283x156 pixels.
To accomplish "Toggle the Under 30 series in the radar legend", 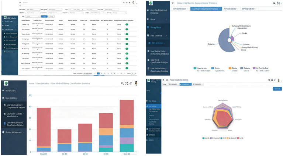I will click(x=206, y=138).
